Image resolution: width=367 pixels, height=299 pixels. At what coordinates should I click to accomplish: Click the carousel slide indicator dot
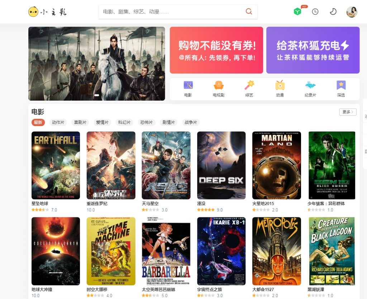[97, 95]
